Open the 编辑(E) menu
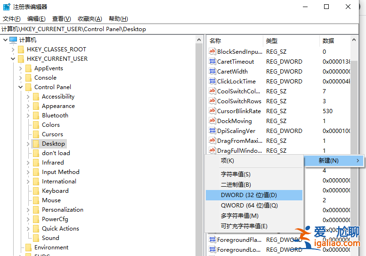Screen dimensions: 366x256 tap(36, 19)
